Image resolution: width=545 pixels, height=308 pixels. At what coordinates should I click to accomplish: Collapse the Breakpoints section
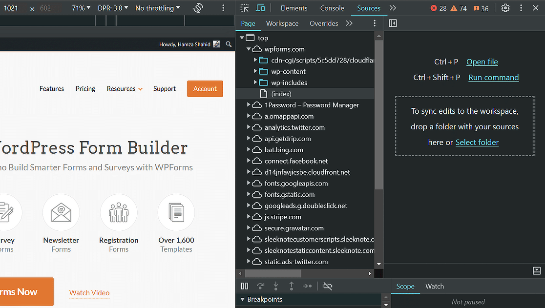coord(242,299)
